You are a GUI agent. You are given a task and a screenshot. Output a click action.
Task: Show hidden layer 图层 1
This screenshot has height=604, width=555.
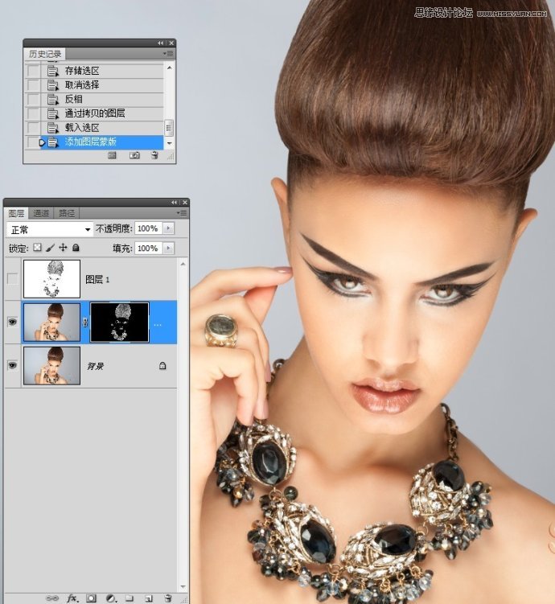13,279
